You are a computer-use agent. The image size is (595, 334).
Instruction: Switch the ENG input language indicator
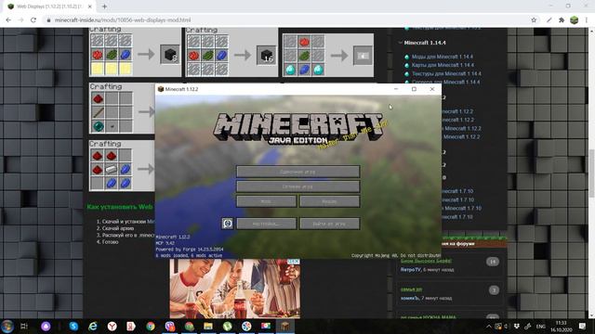pyautogui.click(x=540, y=327)
